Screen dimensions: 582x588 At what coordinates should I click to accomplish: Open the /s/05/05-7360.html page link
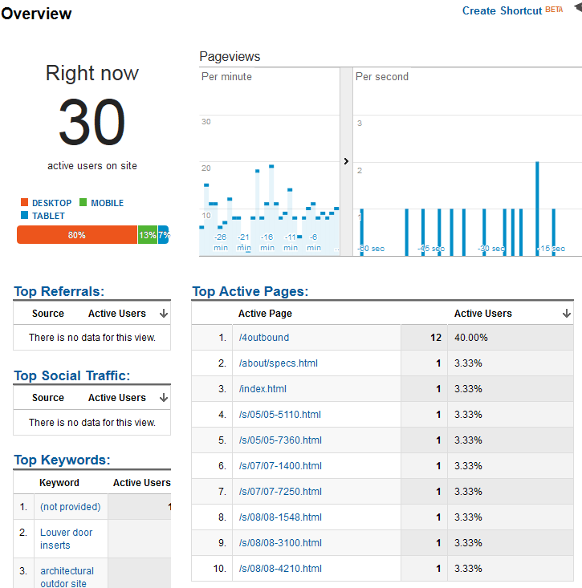pyautogui.click(x=280, y=440)
